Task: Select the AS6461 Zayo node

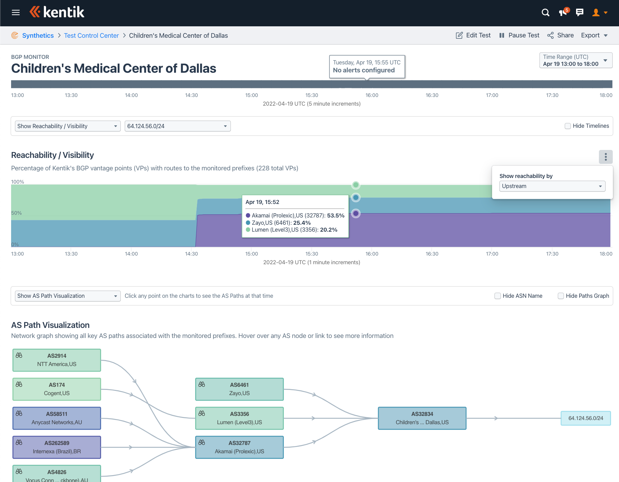Action: click(240, 389)
